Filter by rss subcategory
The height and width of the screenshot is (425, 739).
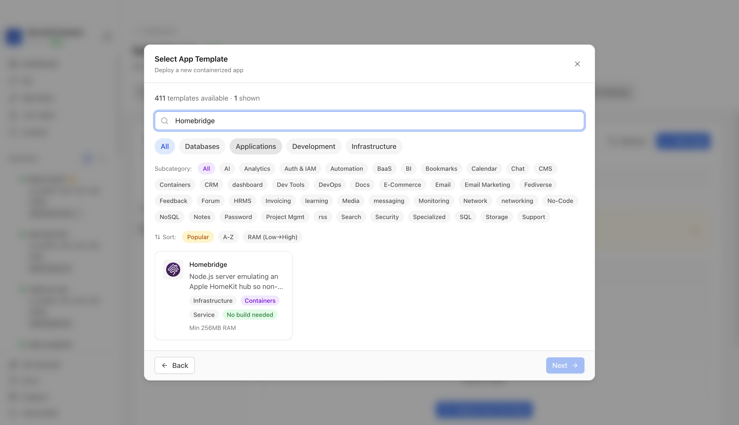pos(323,217)
